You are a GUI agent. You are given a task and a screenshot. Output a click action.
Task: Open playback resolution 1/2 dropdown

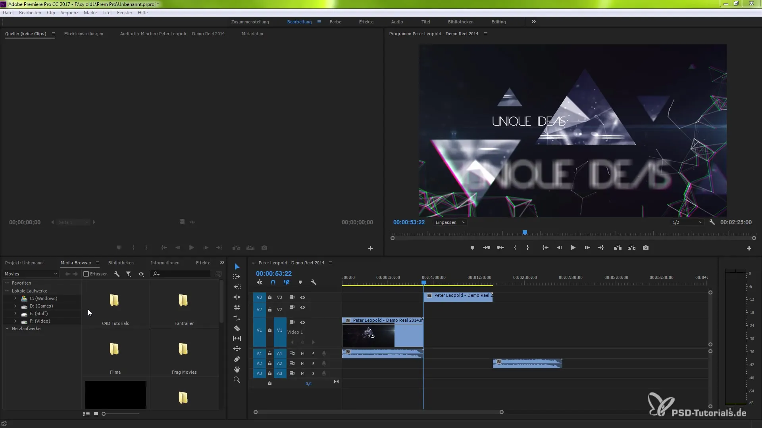[x=687, y=222]
